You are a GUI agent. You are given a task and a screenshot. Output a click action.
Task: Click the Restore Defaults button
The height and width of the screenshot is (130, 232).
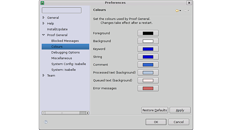click(155, 110)
